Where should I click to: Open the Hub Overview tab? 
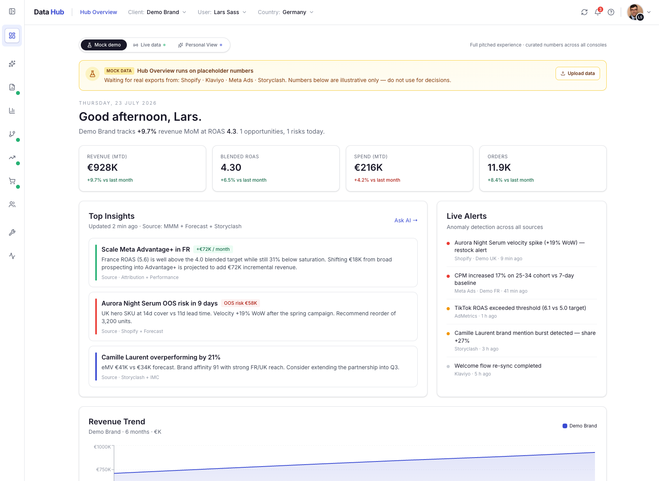(x=98, y=12)
